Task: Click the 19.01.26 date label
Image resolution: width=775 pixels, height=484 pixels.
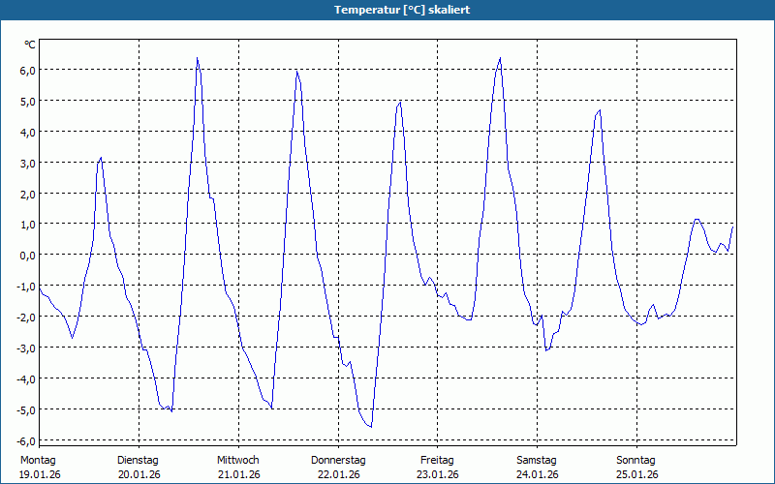Action: pyautogui.click(x=40, y=474)
